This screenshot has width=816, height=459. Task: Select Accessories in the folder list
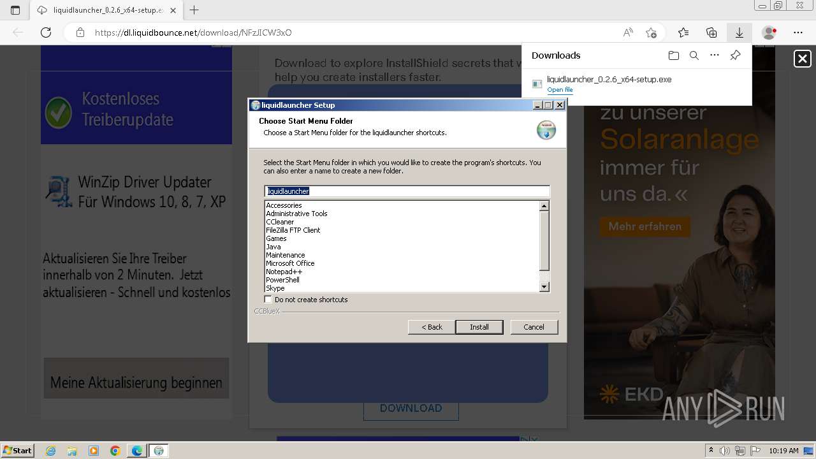[284, 205]
